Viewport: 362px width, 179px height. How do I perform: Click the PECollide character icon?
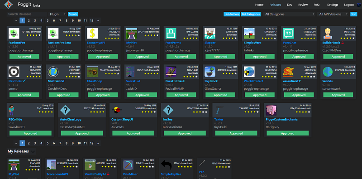point(12,110)
